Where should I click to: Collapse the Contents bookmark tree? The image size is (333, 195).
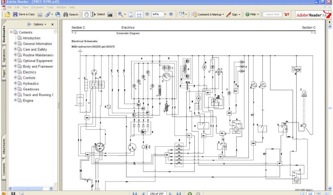(x=11, y=32)
